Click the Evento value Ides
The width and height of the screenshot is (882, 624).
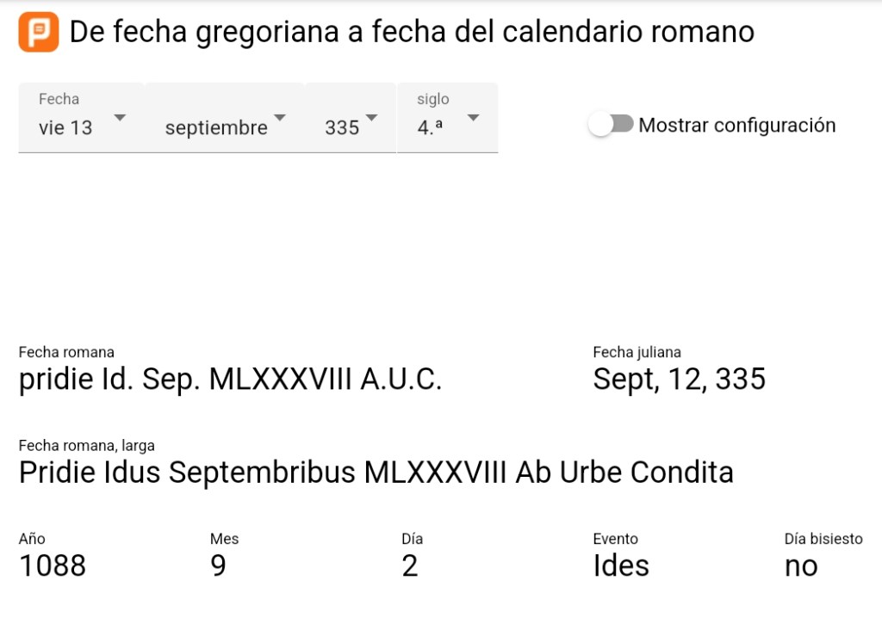click(x=621, y=565)
